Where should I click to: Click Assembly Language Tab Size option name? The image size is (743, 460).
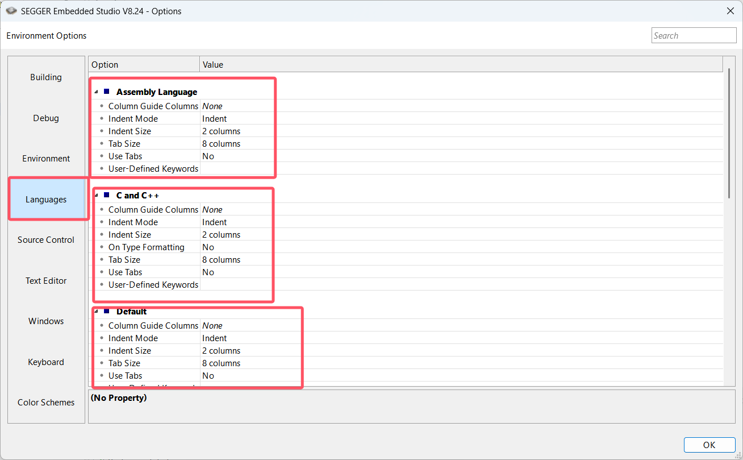coord(124,144)
